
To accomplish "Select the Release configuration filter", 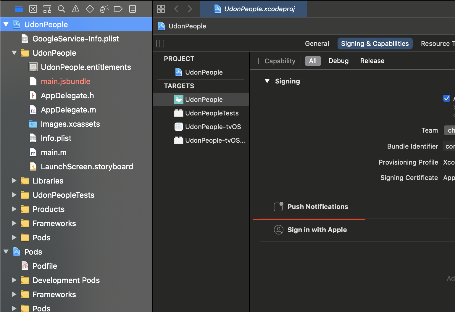I will coord(372,61).
